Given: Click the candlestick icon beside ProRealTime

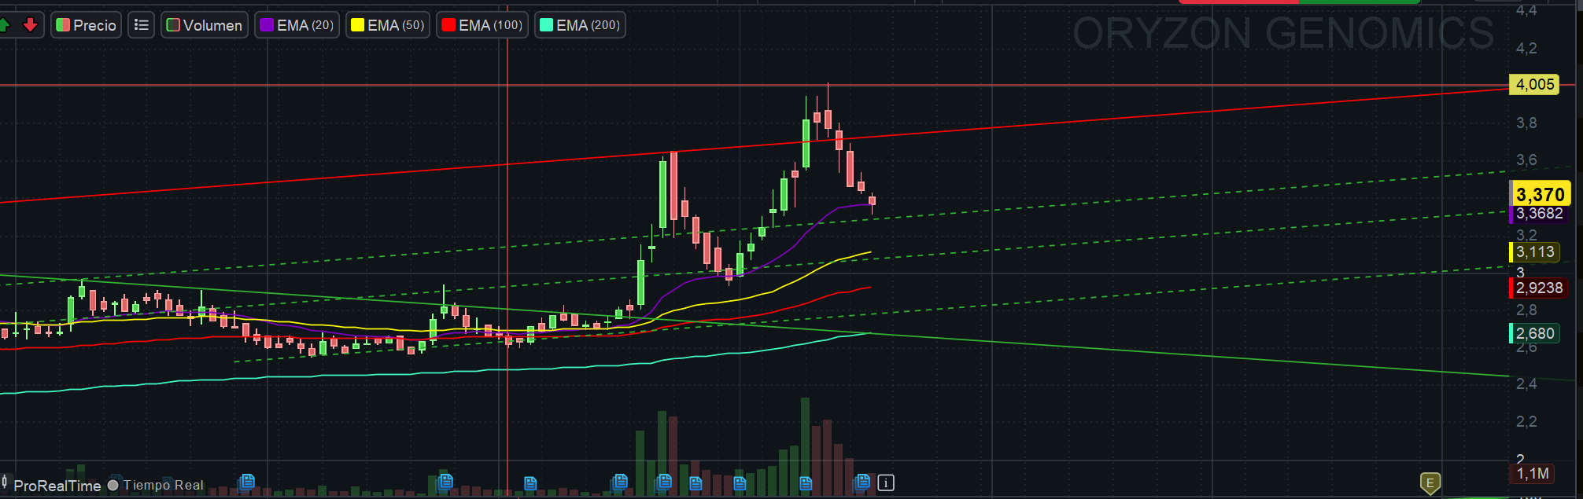Looking at the screenshot, I should pos(4,482).
